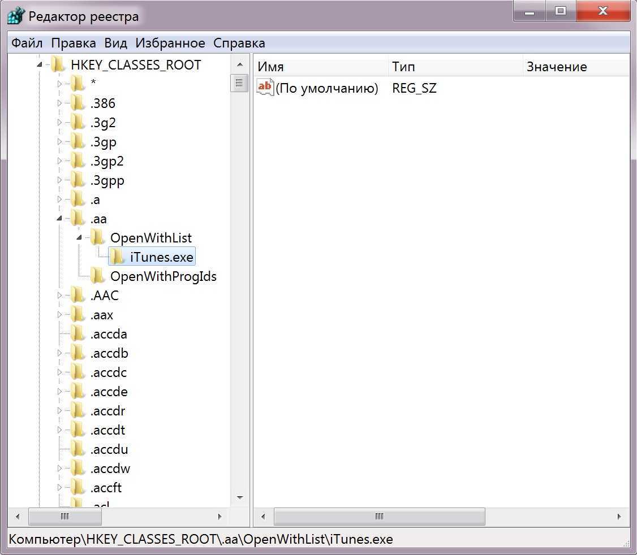Click the Registry Editor title bar icon
The image size is (637, 555).
coord(16,16)
